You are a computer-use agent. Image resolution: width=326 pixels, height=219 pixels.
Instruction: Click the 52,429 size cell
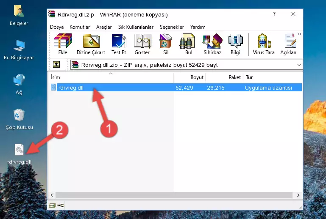click(184, 88)
